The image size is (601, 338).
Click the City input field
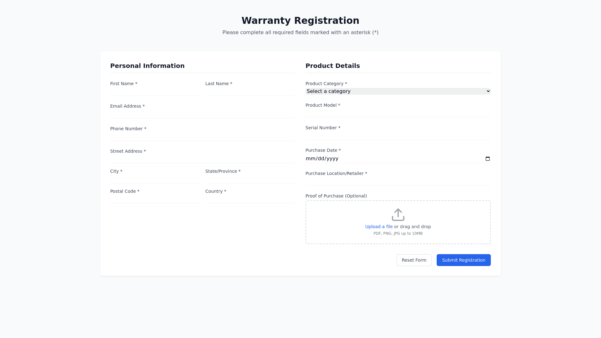click(155, 179)
